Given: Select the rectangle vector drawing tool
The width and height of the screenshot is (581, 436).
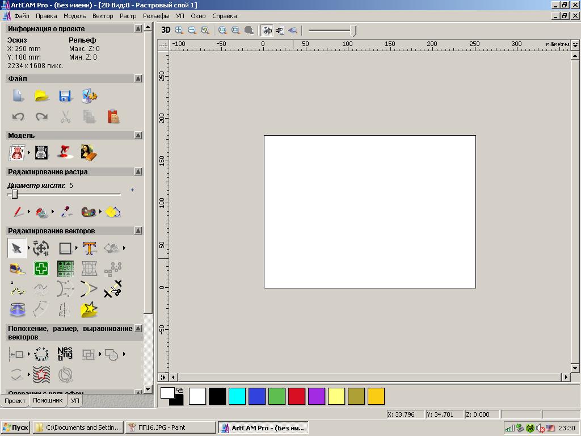Looking at the screenshot, I should click(x=65, y=249).
